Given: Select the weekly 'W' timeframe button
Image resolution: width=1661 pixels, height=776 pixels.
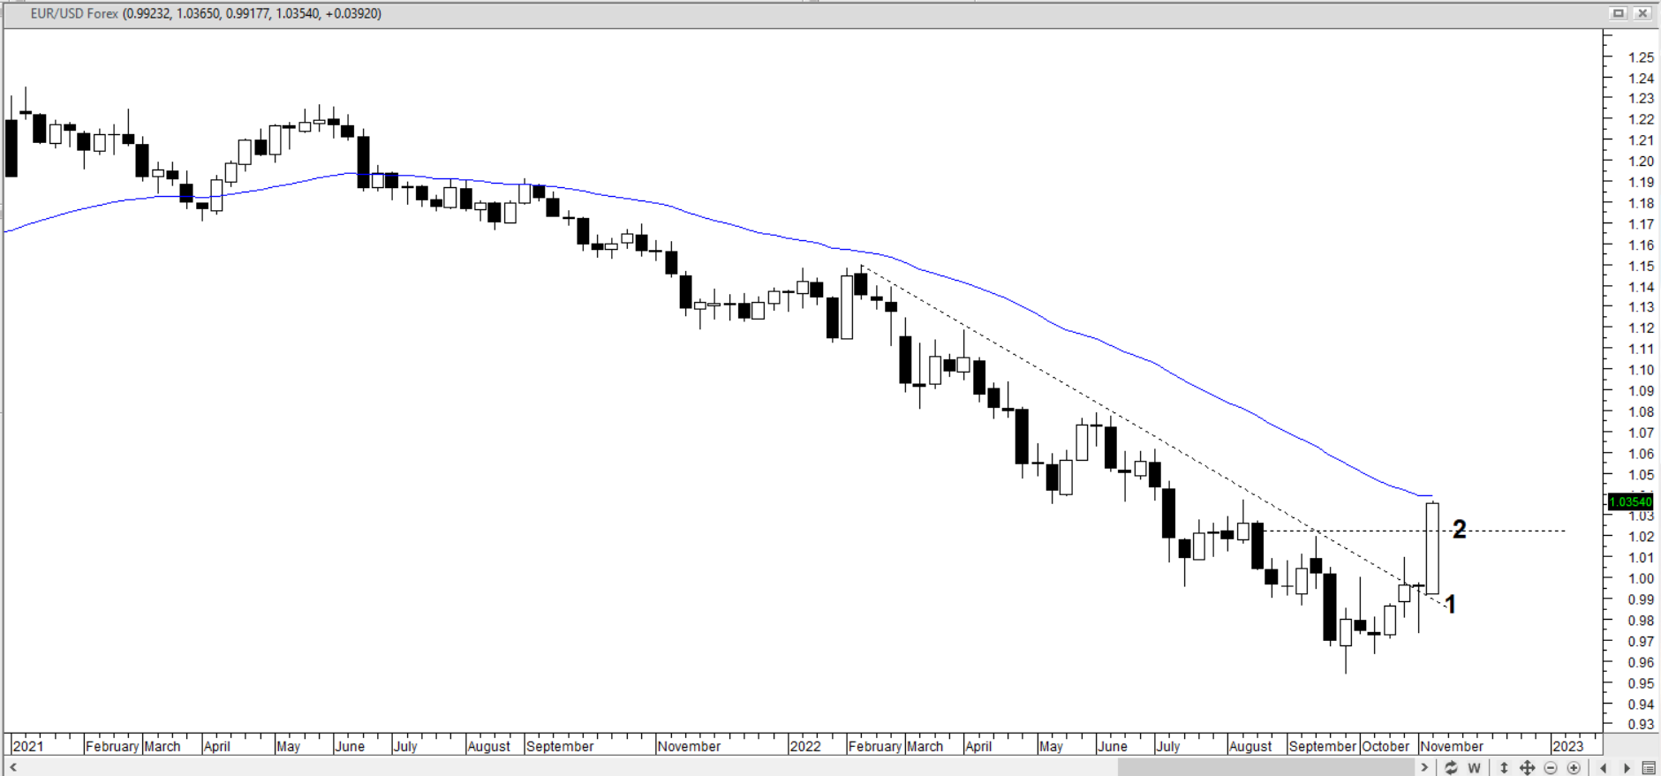Looking at the screenshot, I should (x=1474, y=768).
